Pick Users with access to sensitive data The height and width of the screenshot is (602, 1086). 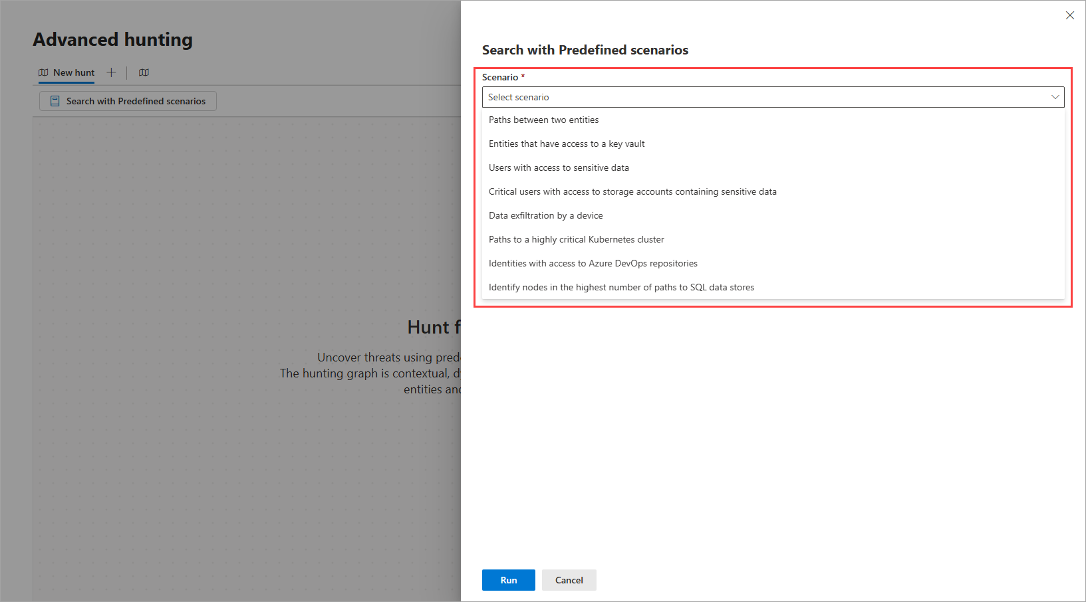tap(559, 167)
